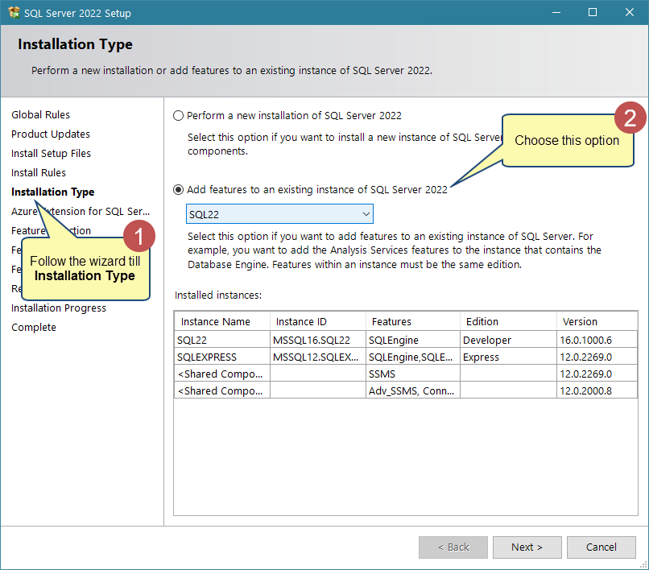Click version 16.0.1000.6 cell
Image resolution: width=649 pixels, height=570 pixels.
(x=597, y=340)
